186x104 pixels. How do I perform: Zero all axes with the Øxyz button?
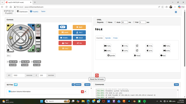tap(9, 56)
